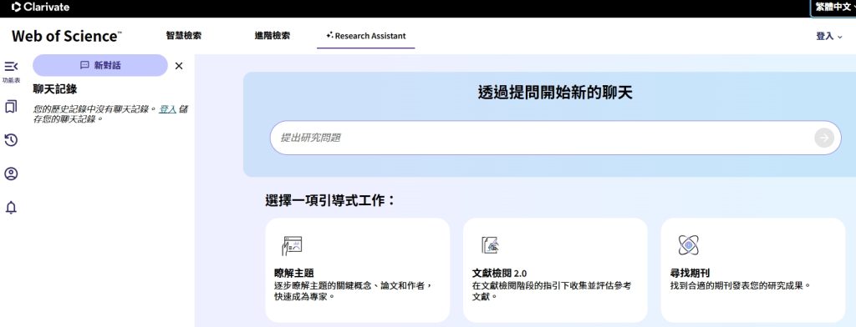Open the 繁體中文 language dropdown

click(x=833, y=8)
